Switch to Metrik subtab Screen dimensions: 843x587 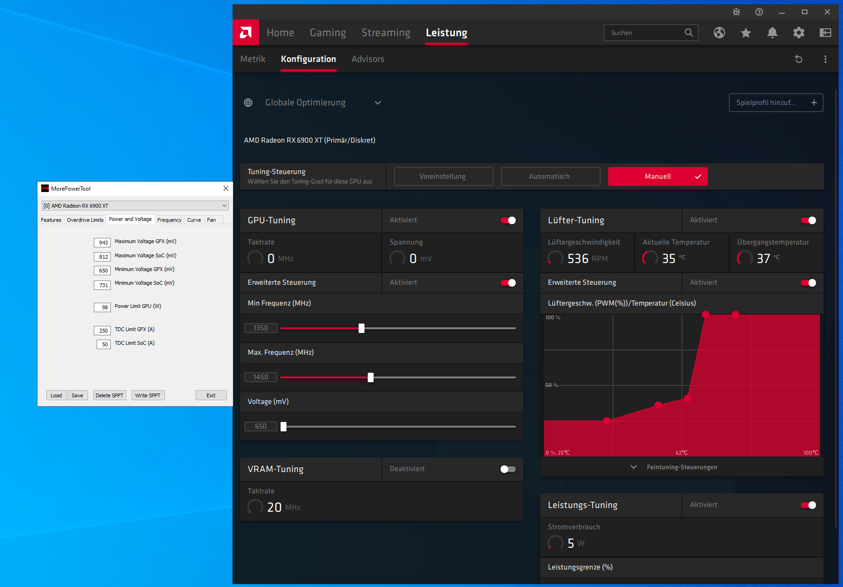click(x=253, y=59)
